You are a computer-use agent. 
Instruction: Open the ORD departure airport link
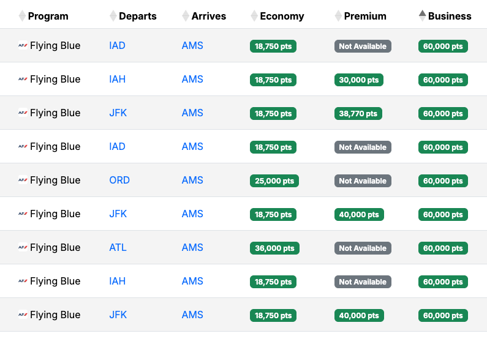tap(119, 181)
